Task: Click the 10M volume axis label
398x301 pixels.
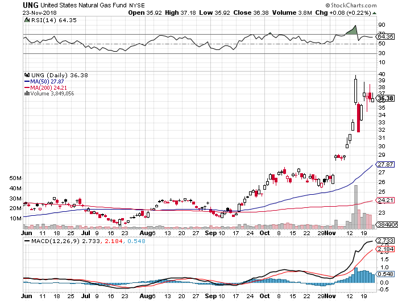Action: click(16, 218)
